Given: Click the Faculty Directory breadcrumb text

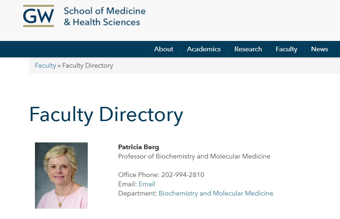Looking at the screenshot, I should point(87,66).
